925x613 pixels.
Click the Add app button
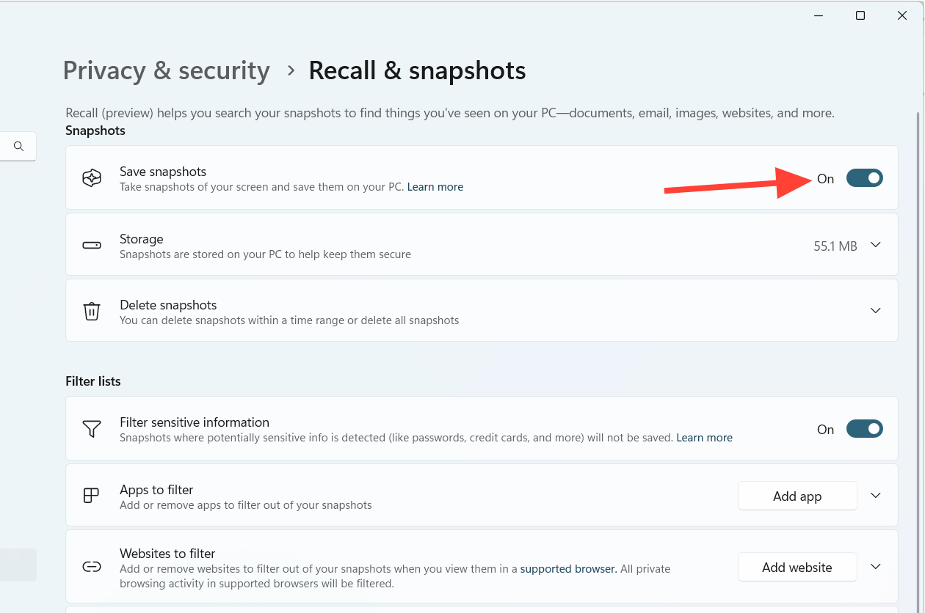click(797, 496)
